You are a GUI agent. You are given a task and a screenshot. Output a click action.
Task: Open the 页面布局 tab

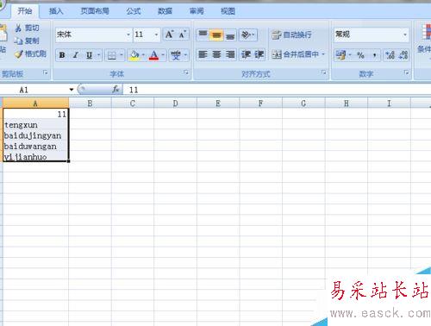coord(95,11)
